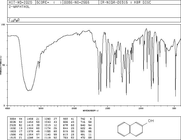
Task: Click the 4000 wavenumber axis label
Action: (8, 108)
